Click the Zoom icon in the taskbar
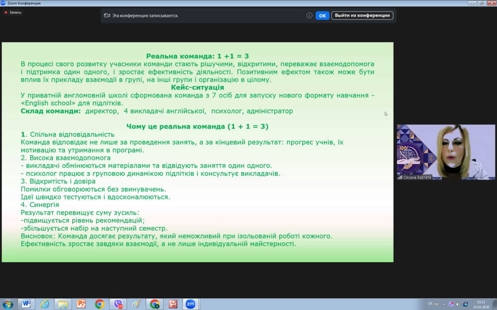Image resolution: width=497 pixels, height=310 pixels. coord(190,304)
